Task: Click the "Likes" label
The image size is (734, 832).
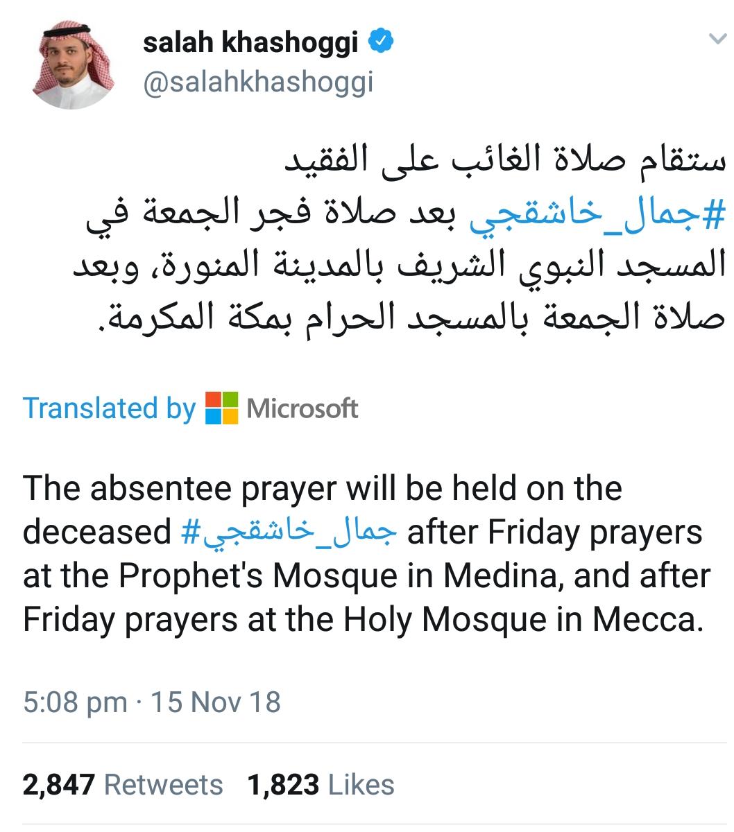Action: coord(361,785)
